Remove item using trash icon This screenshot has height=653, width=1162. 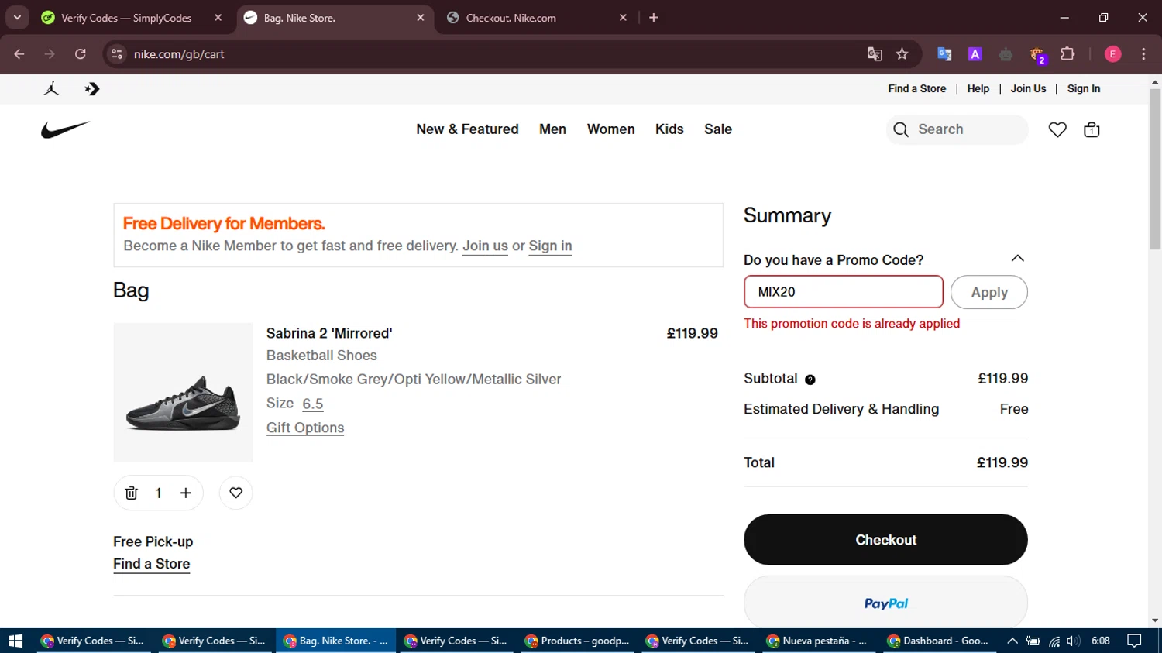click(131, 493)
